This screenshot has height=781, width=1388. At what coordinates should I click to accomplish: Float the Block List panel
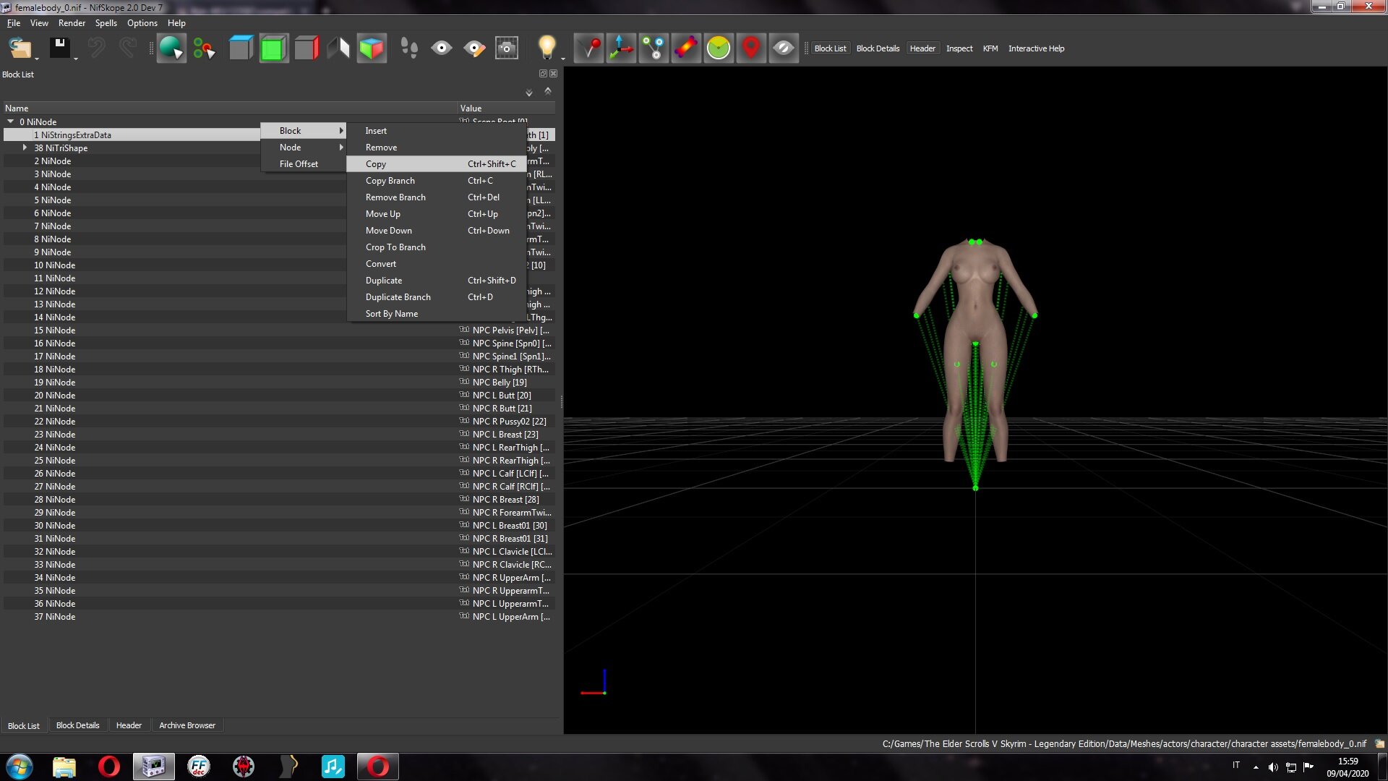pos(543,74)
